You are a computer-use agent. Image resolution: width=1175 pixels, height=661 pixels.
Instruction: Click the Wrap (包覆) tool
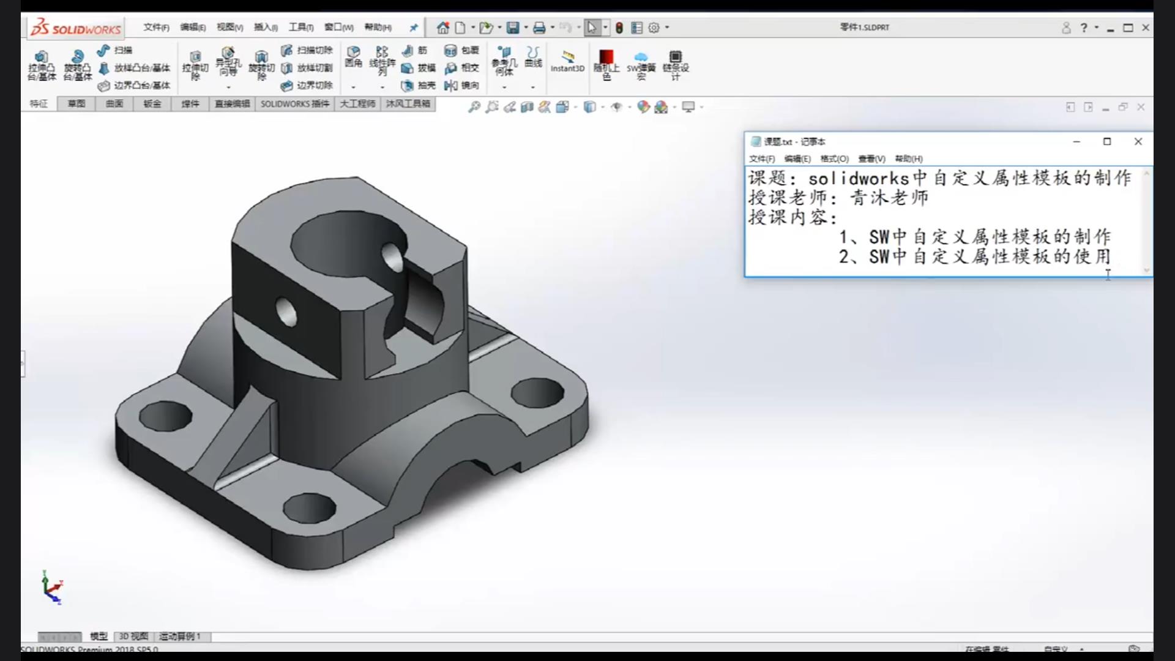coord(462,50)
